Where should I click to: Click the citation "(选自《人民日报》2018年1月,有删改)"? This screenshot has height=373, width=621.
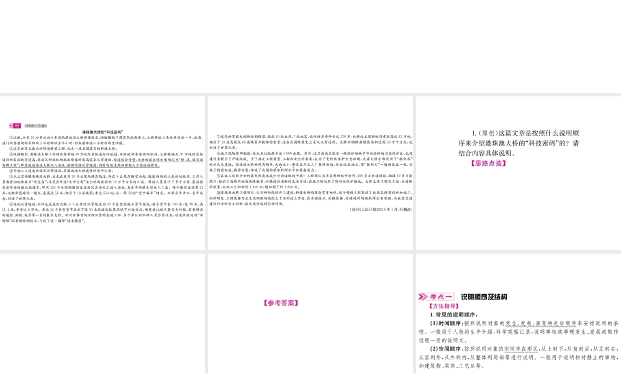pos(381,210)
